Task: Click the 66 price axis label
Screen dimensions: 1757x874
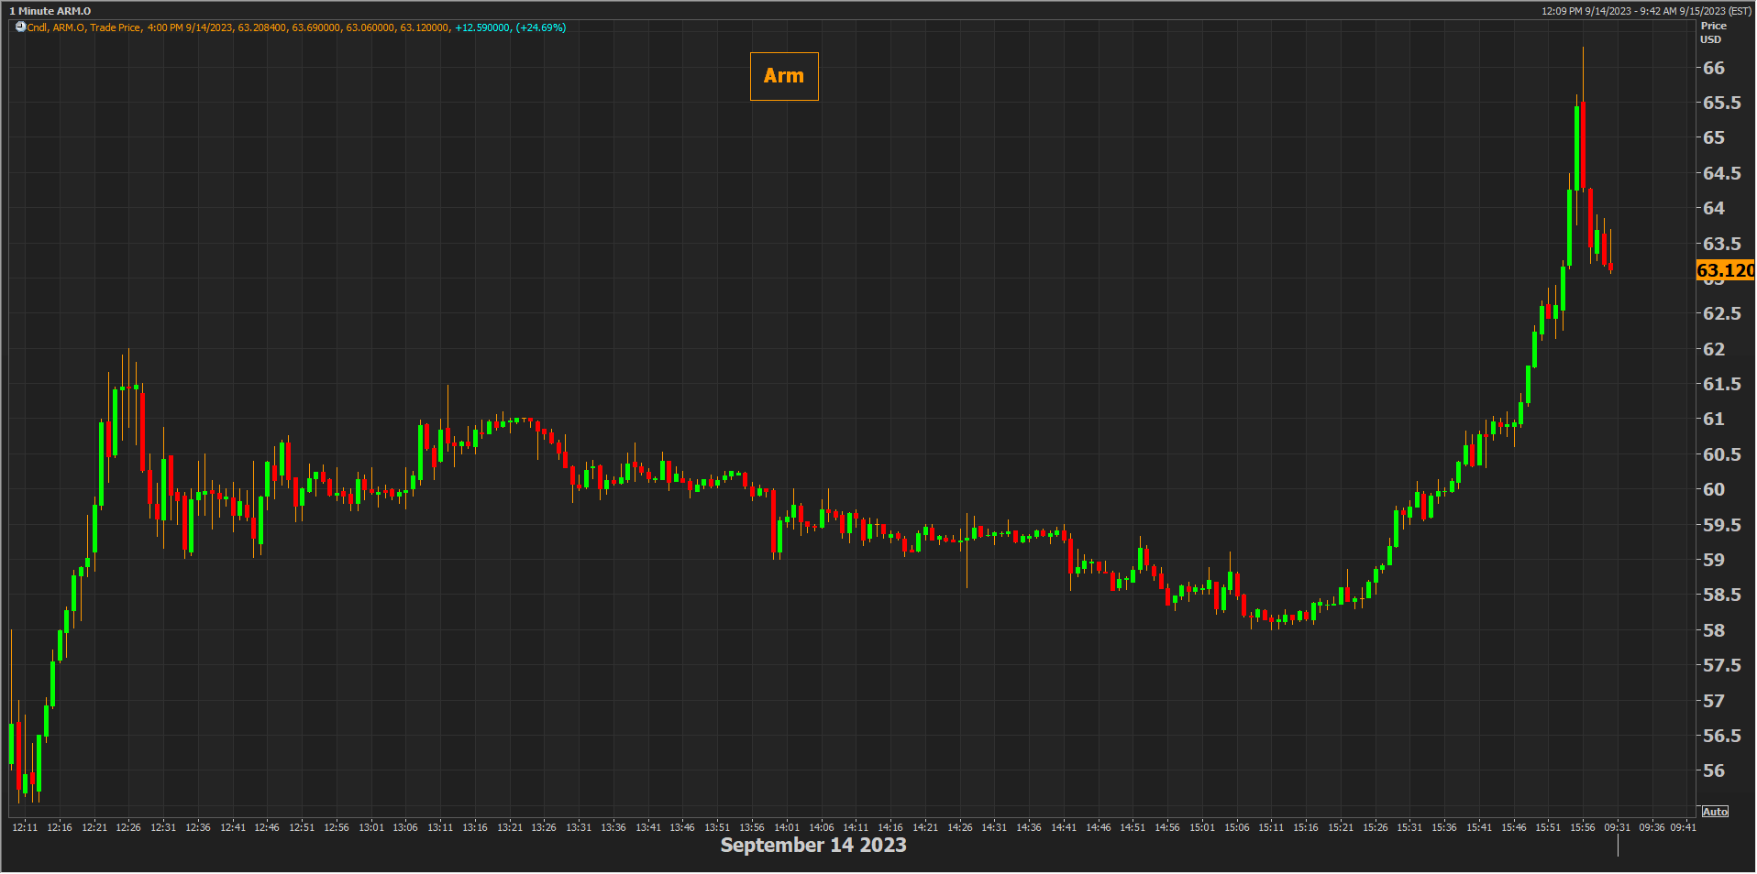Action: (1713, 68)
